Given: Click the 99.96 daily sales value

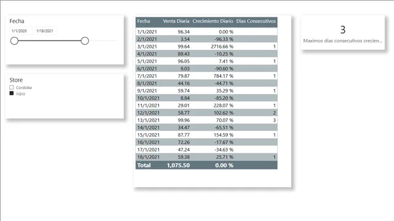Looking at the screenshot, I should pyautogui.click(x=183, y=120).
